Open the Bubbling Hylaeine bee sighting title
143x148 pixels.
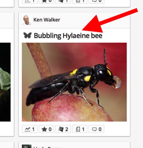pos(68,35)
